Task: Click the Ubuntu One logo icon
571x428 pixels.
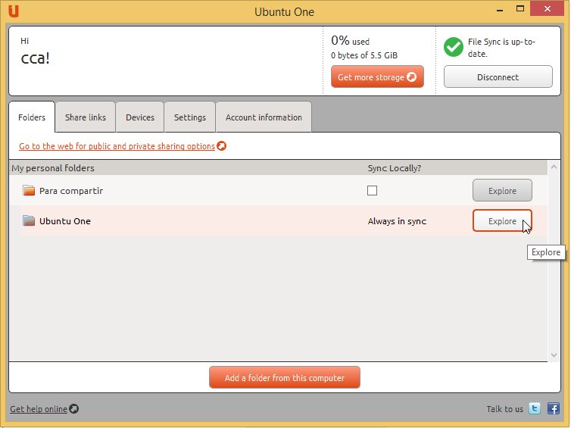Action: [x=14, y=11]
